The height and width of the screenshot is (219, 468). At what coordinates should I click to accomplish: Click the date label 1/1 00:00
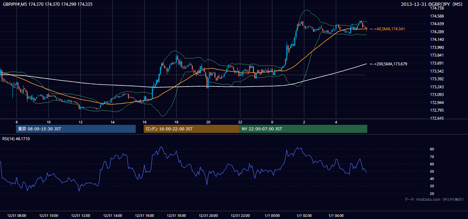[x=272, y=215]
